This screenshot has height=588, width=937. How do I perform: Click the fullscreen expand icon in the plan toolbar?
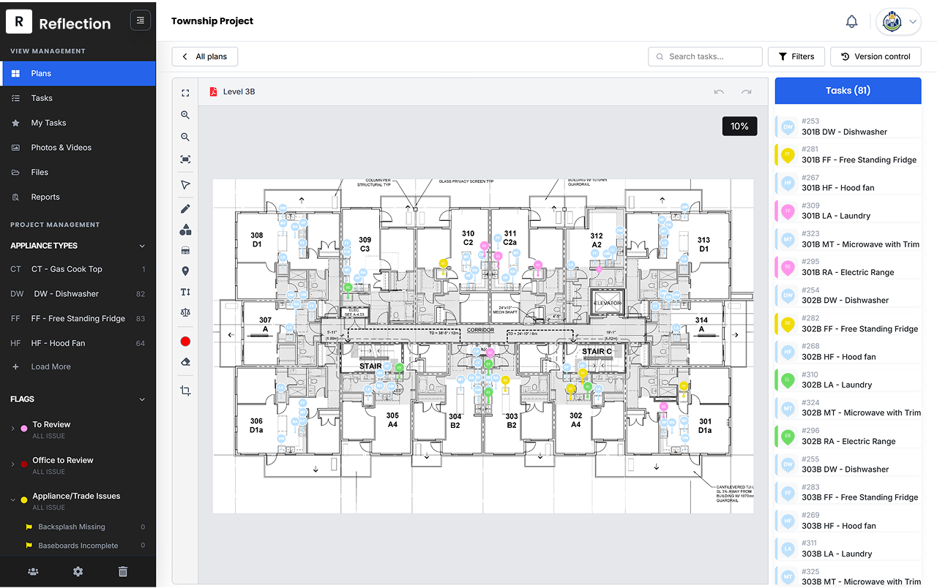(x=185, y=93)
